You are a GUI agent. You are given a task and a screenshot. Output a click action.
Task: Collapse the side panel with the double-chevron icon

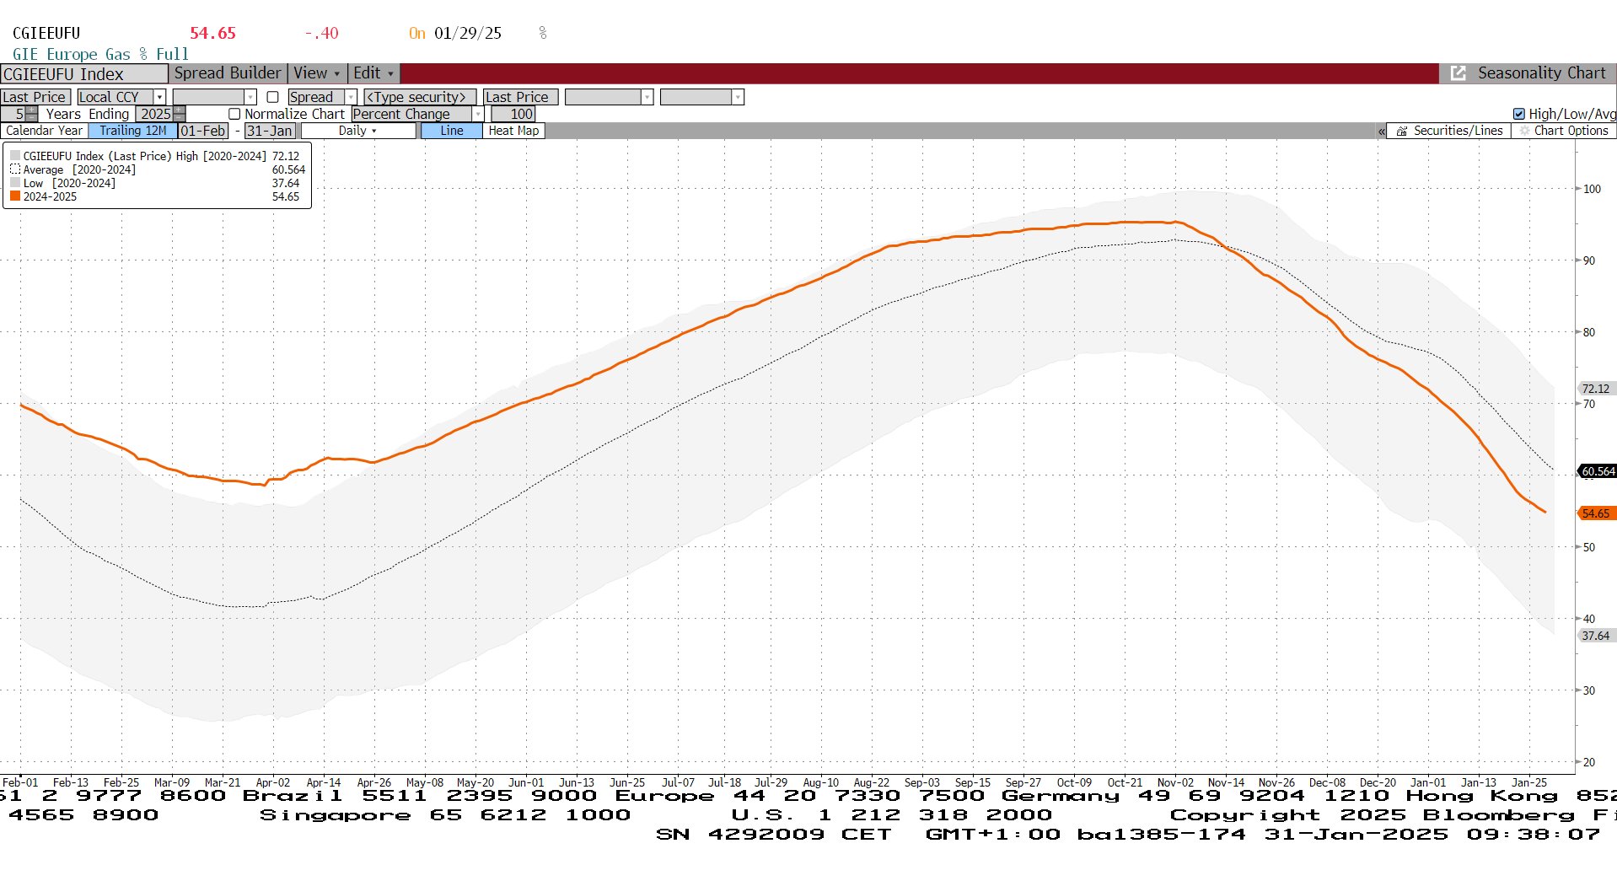pyautogui.click(x=1382, y=132)
